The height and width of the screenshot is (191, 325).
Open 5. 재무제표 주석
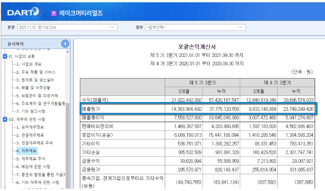(x=31, y=159)
